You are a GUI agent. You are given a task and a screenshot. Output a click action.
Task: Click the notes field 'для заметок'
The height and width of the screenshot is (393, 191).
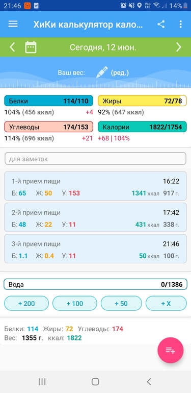[95, 159]
